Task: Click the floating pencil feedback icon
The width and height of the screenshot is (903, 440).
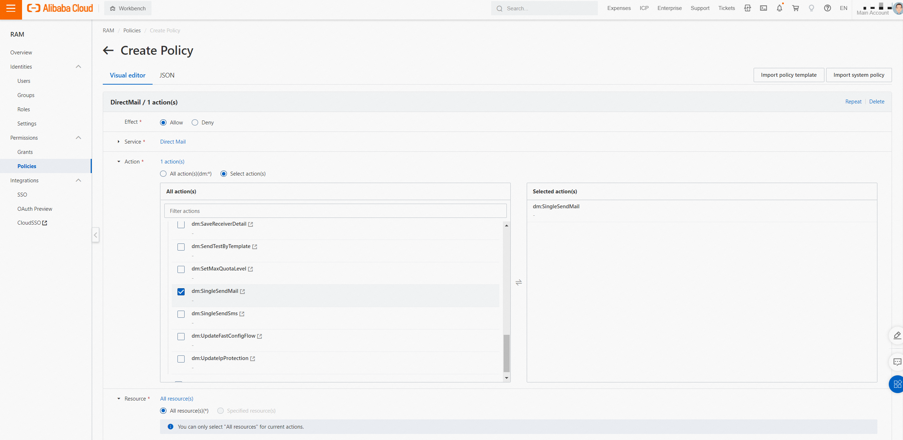Action: pos(897,336)
